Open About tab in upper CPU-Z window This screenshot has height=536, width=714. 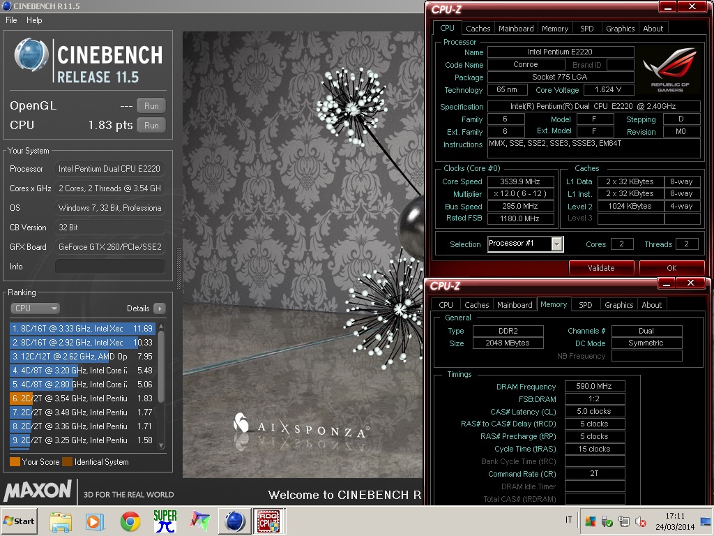[x=653, y=28]
